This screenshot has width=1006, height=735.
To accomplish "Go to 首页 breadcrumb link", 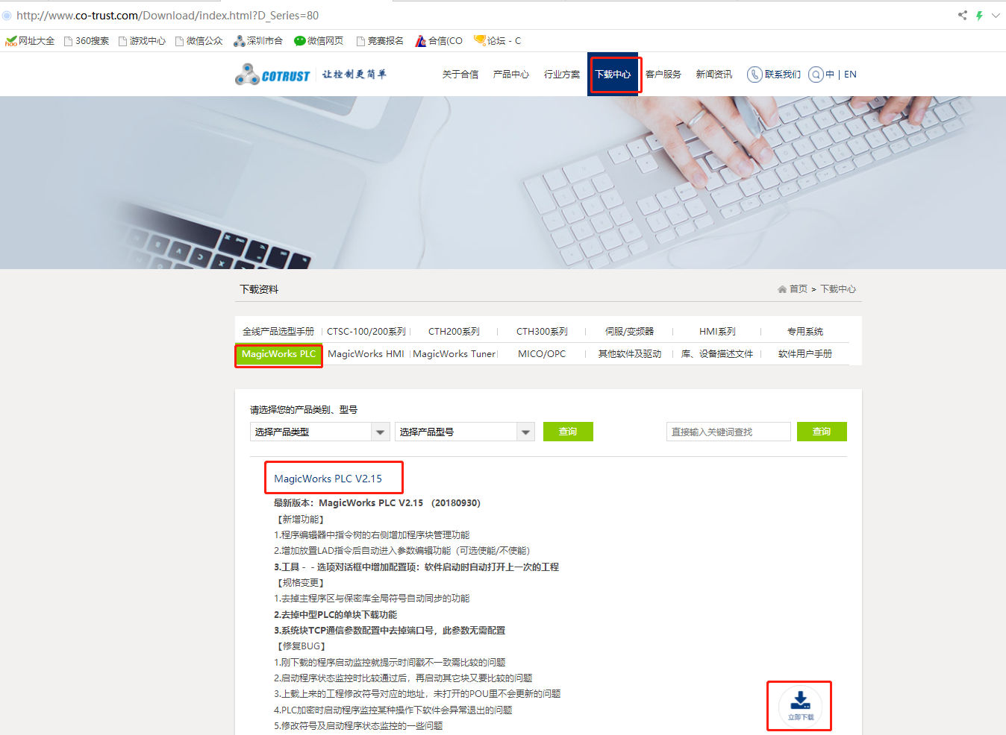I will tap(799, 289).
